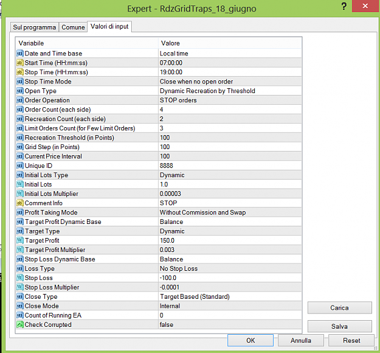Edit the Order Count value 4
The width and height of the screenshot is (380, 353).
pos(230,110)
